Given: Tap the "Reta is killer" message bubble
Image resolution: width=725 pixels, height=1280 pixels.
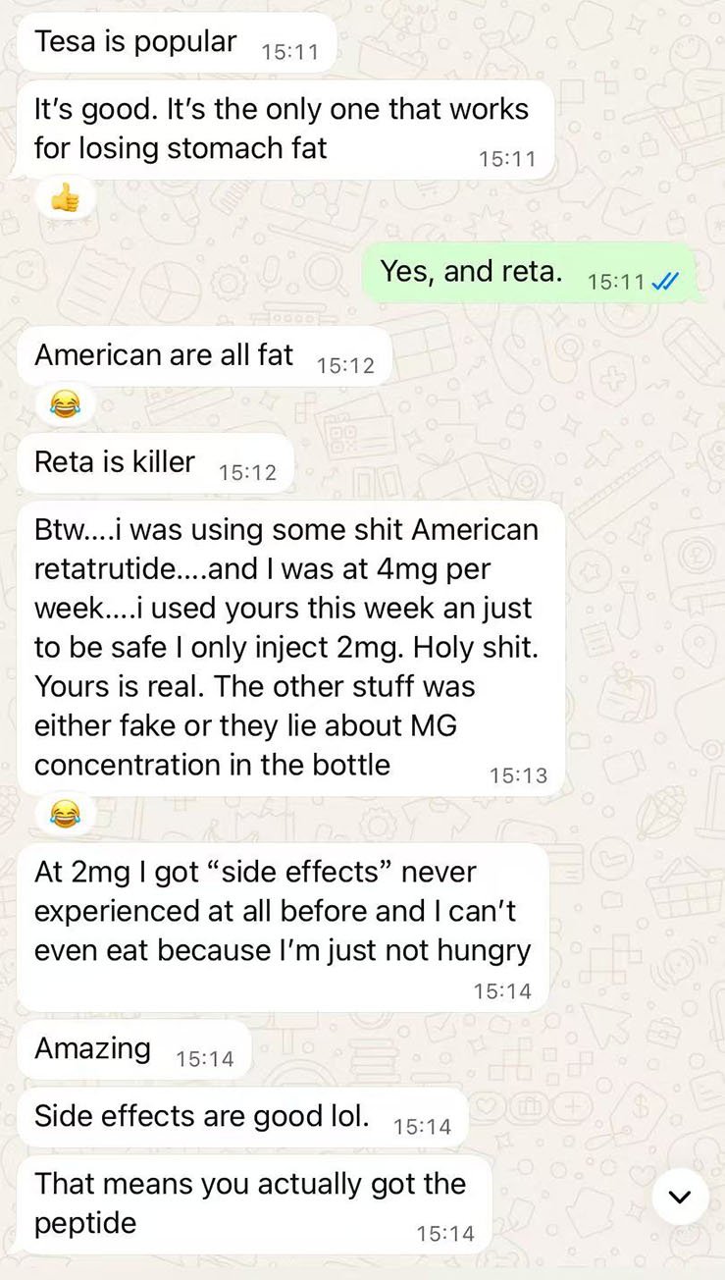Looking at the screenshot, I should click(x=156, y=463).
